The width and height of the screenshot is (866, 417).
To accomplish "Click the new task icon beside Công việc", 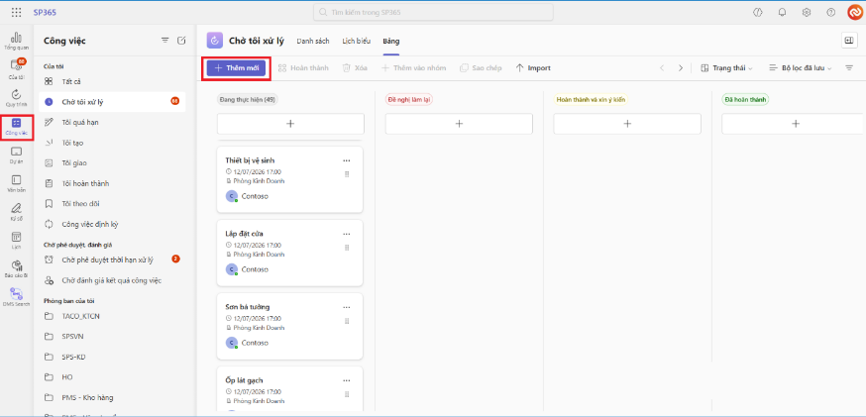I will tap(180, 41).
